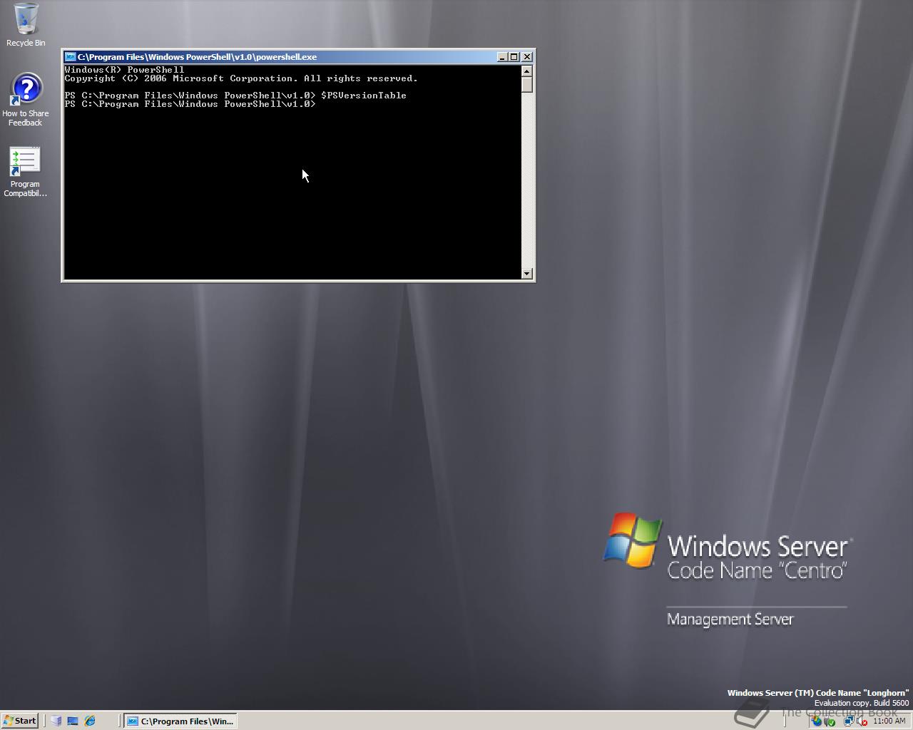Click the network connection tray icon
The width and height of the screenshot is (913, 730).
pos(849,721)
